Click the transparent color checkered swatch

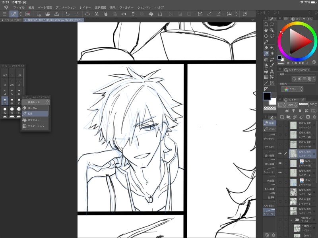click(270, 108)
